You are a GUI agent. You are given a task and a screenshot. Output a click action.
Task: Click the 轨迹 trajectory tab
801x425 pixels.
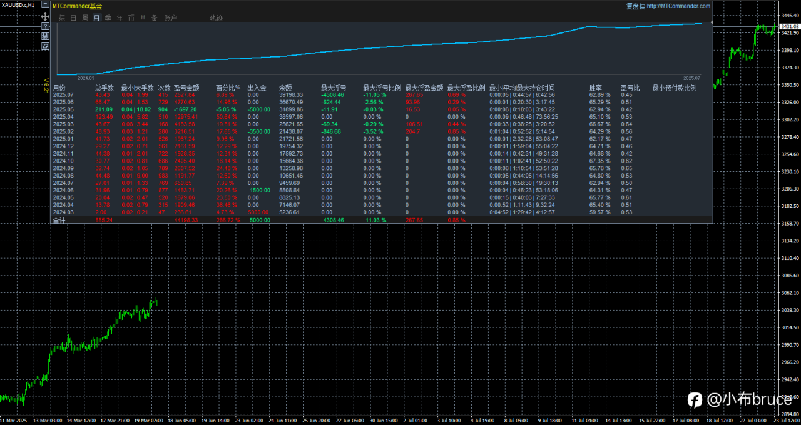217,18
